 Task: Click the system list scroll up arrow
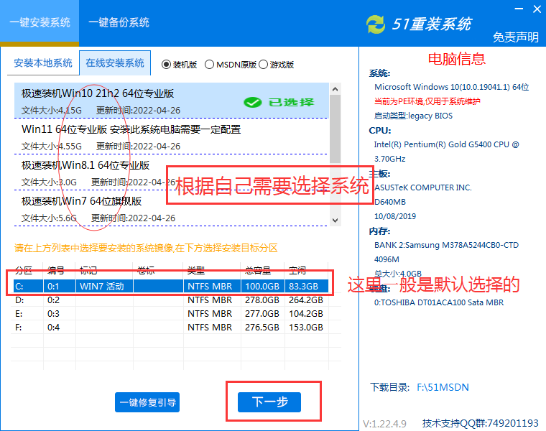[x=335, y=89]
